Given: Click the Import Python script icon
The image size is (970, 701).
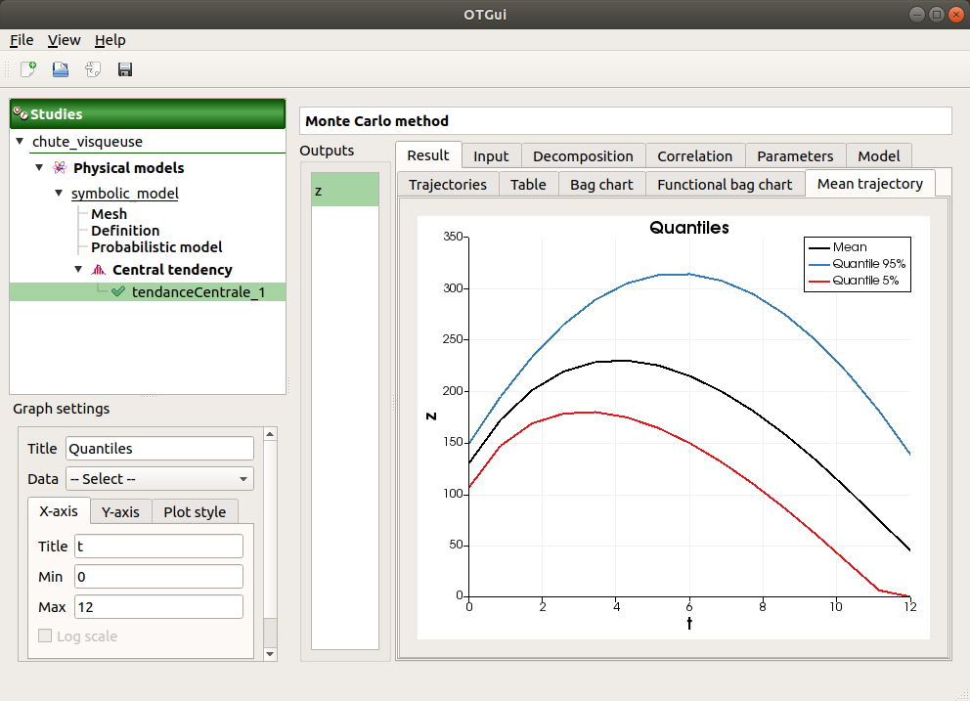Looking at the screenshot, I should [x=93, y=69].
